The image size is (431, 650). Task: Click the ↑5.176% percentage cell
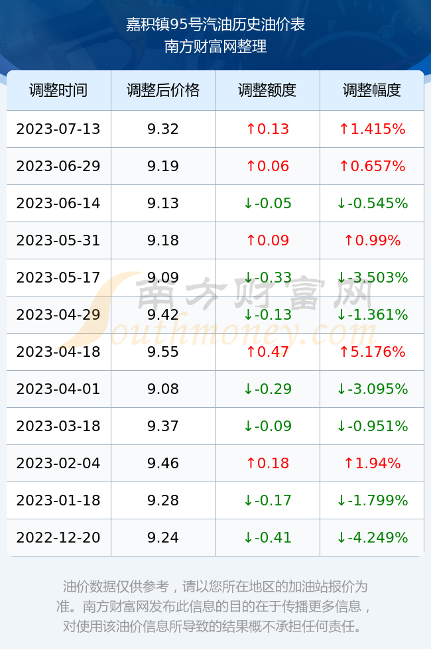point(372,352)
